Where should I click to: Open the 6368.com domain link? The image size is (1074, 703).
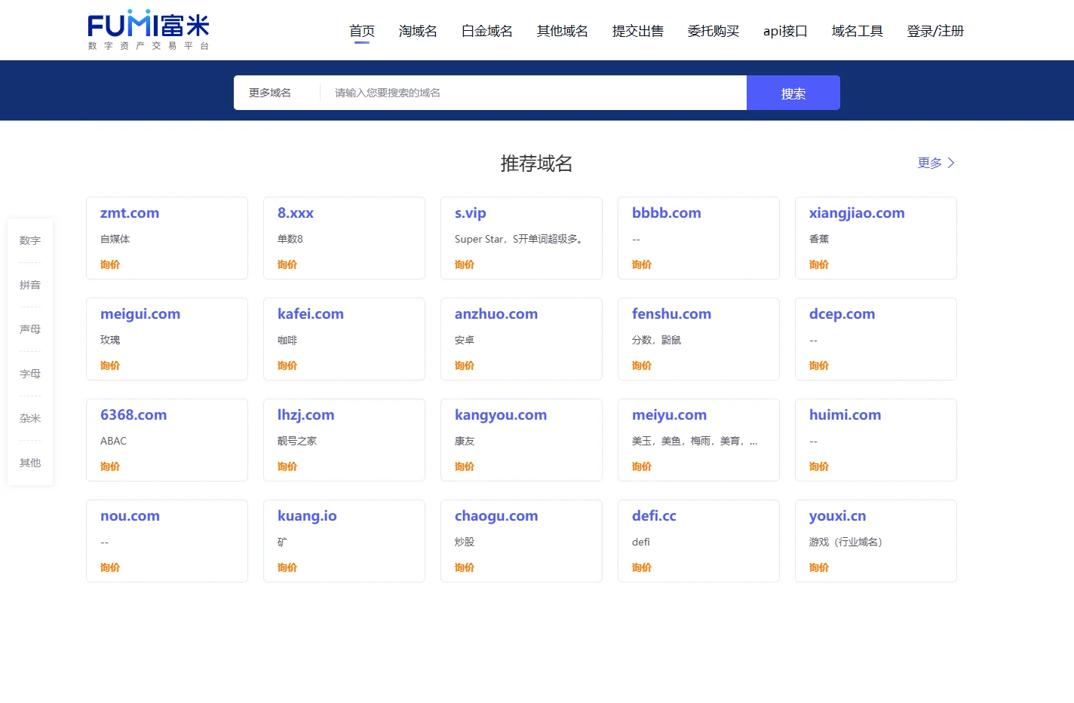click(133, 415)
